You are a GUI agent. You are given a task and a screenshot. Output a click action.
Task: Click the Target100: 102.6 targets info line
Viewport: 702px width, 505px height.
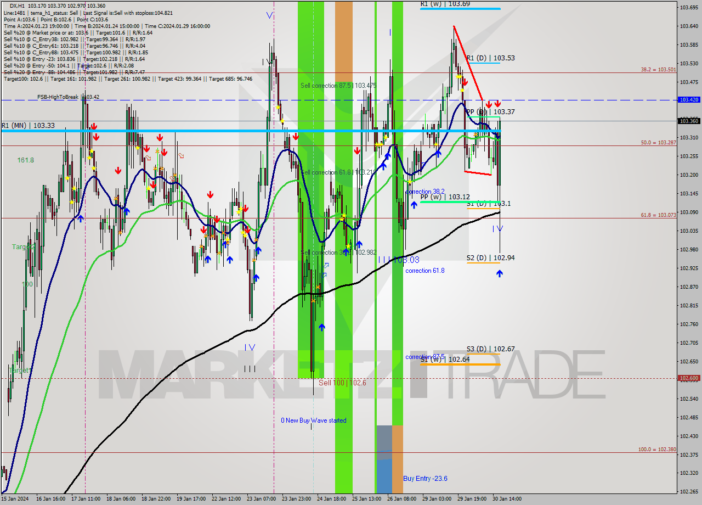coord(128,79)
